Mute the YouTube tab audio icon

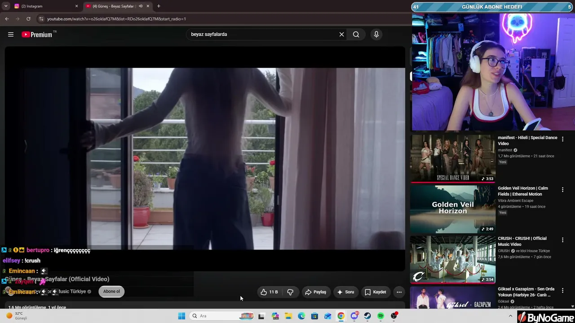coord(141,6)
